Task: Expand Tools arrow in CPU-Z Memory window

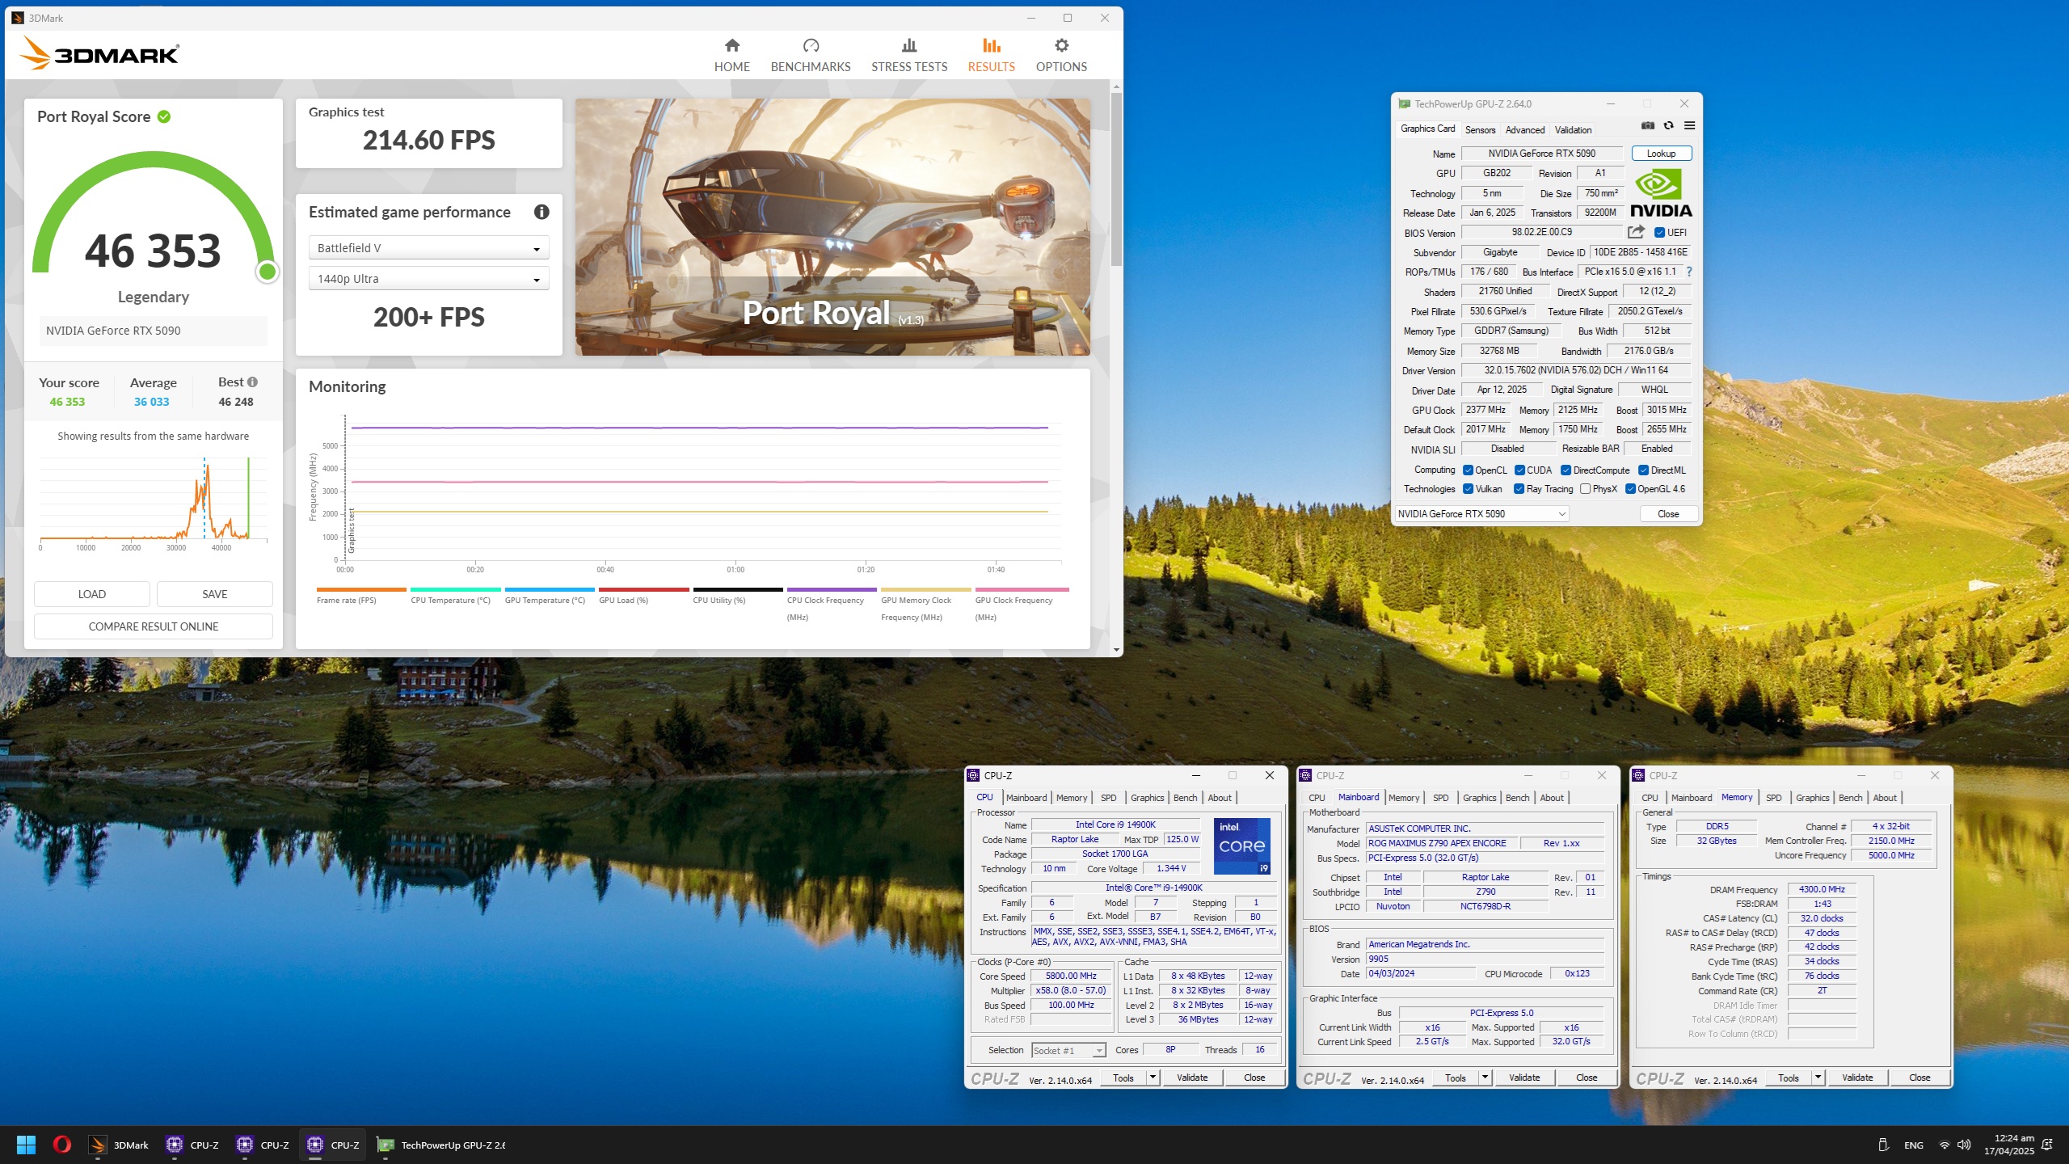Action: pyautogui.click(x=1818, y=1078)
